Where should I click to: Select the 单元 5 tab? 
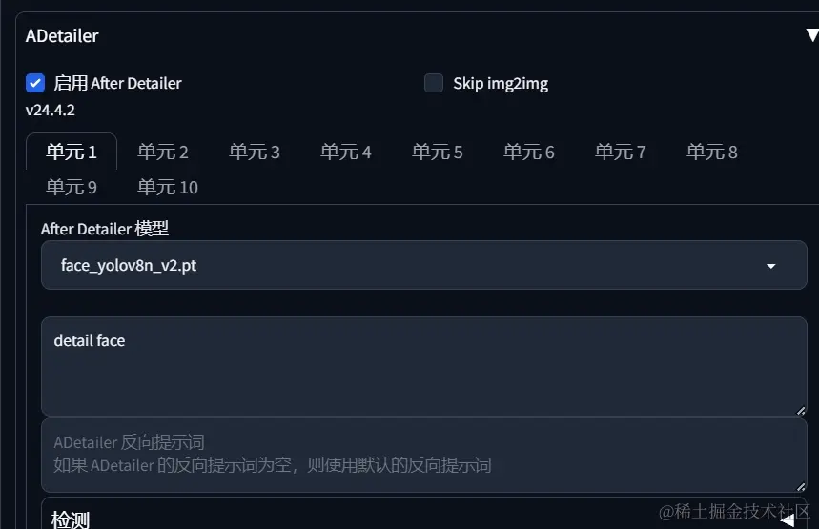pos(438,152)
